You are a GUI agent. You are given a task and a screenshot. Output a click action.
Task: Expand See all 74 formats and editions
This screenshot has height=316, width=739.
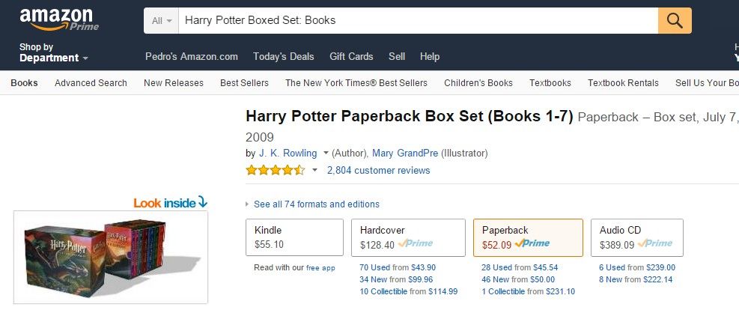pos(316,204)
